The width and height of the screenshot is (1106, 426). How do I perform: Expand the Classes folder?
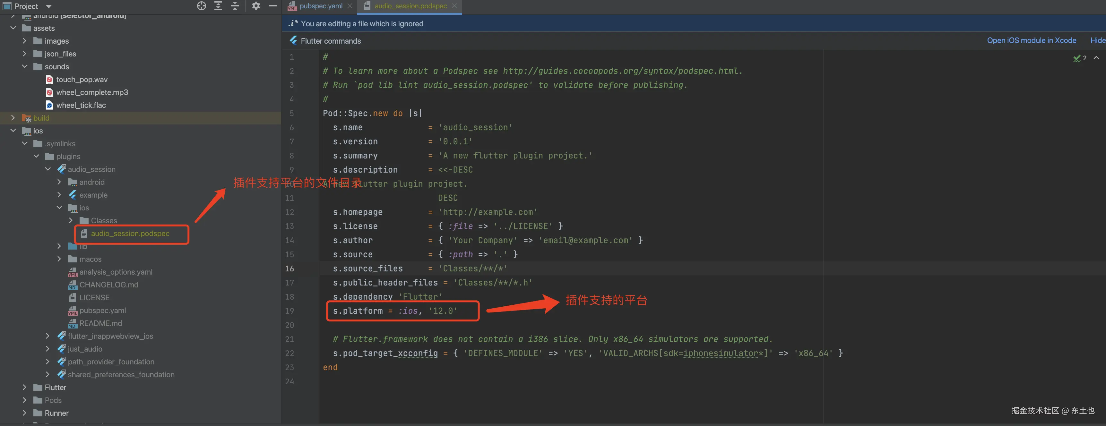coord(71,220)
